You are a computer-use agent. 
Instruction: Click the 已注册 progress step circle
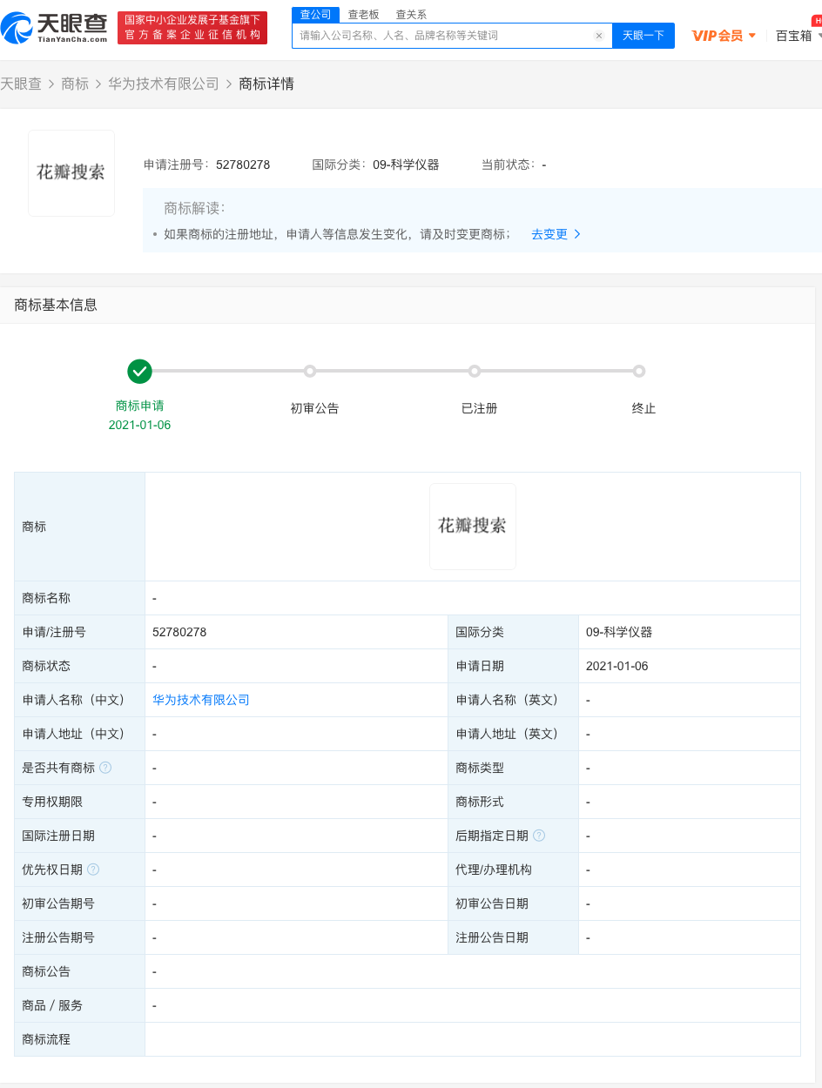(475, 372)
